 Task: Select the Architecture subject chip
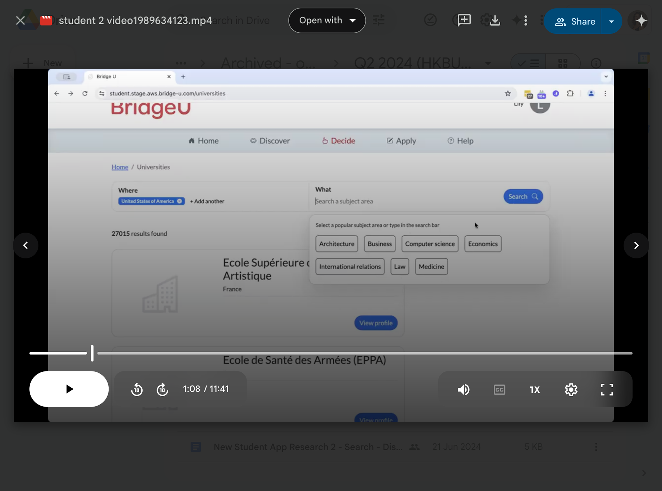click(x=337, y=244)
